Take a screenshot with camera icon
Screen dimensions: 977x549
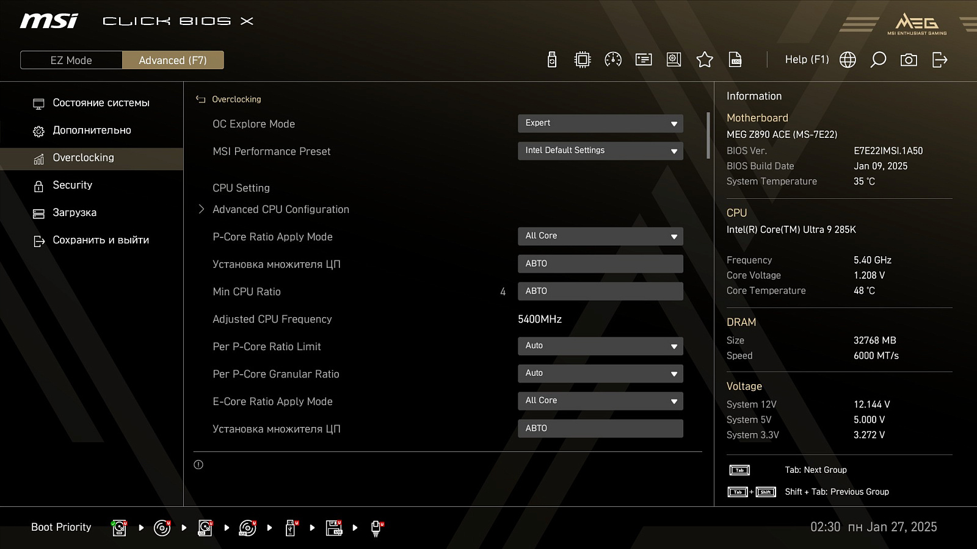pyautogui.click(x=909, y=59)
